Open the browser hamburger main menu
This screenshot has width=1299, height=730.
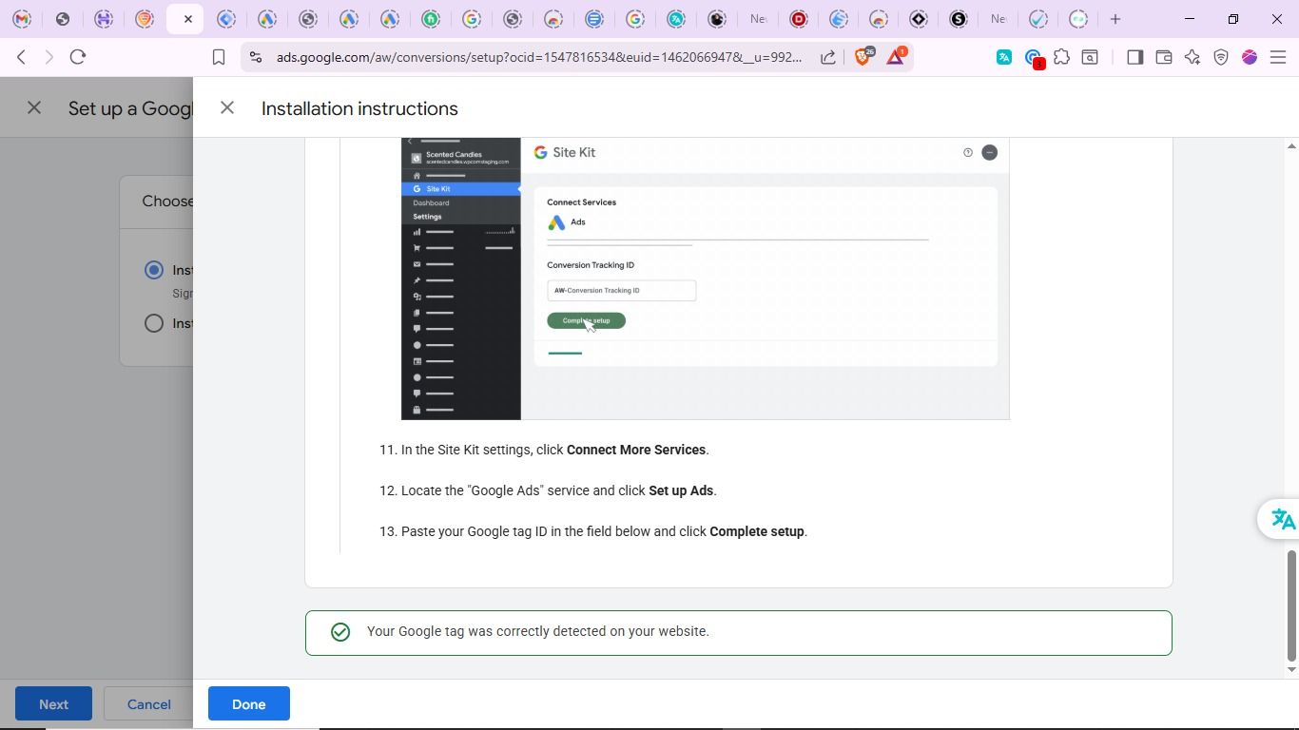click(x=1278, y=58)
